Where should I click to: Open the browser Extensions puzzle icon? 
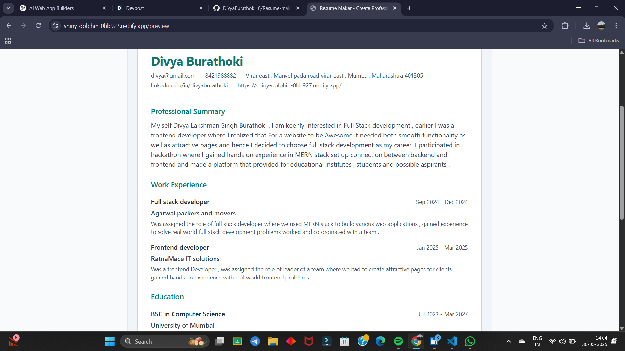pyautogui.click(x=565, y=26)
